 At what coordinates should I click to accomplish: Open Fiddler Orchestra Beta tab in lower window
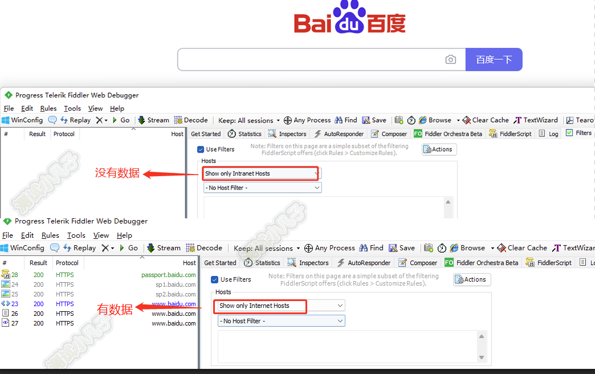(482, 263)
